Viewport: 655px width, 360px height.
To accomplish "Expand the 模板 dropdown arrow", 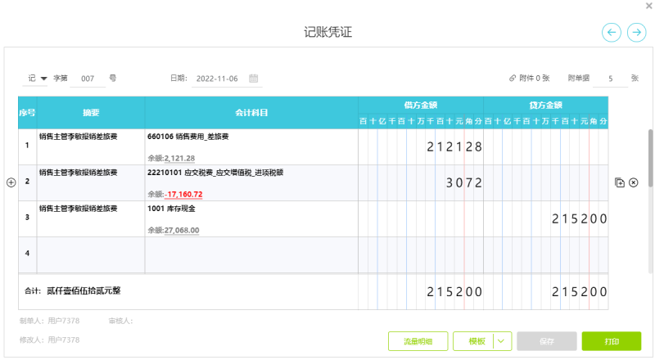I will point(503,341).
